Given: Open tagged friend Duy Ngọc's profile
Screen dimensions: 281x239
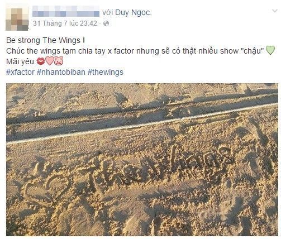Looking at the screenshot, I should [133, 12].
